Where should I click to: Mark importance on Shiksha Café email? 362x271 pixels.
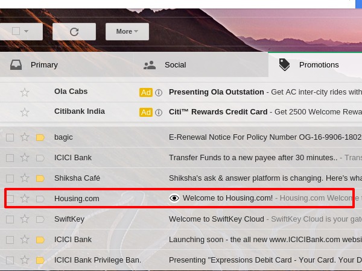pos(40,178)
